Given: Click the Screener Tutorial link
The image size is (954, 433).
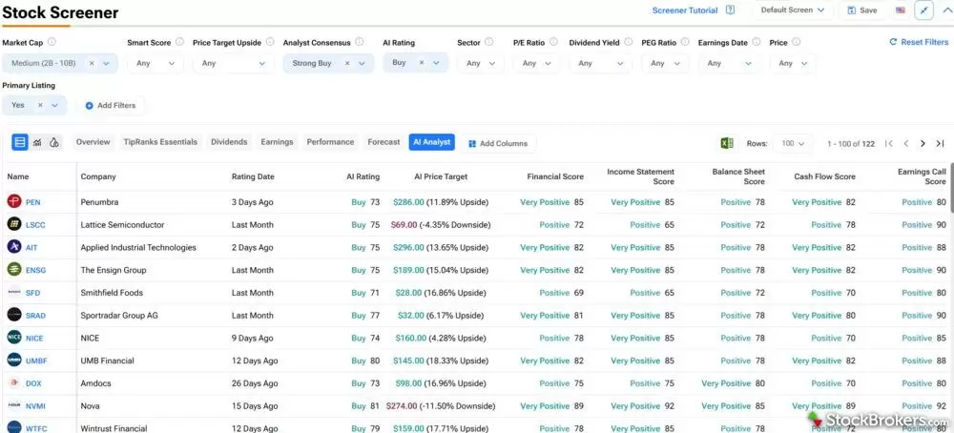Looking at the screenshot, I should pyautogui.click(x=685, y=10).
